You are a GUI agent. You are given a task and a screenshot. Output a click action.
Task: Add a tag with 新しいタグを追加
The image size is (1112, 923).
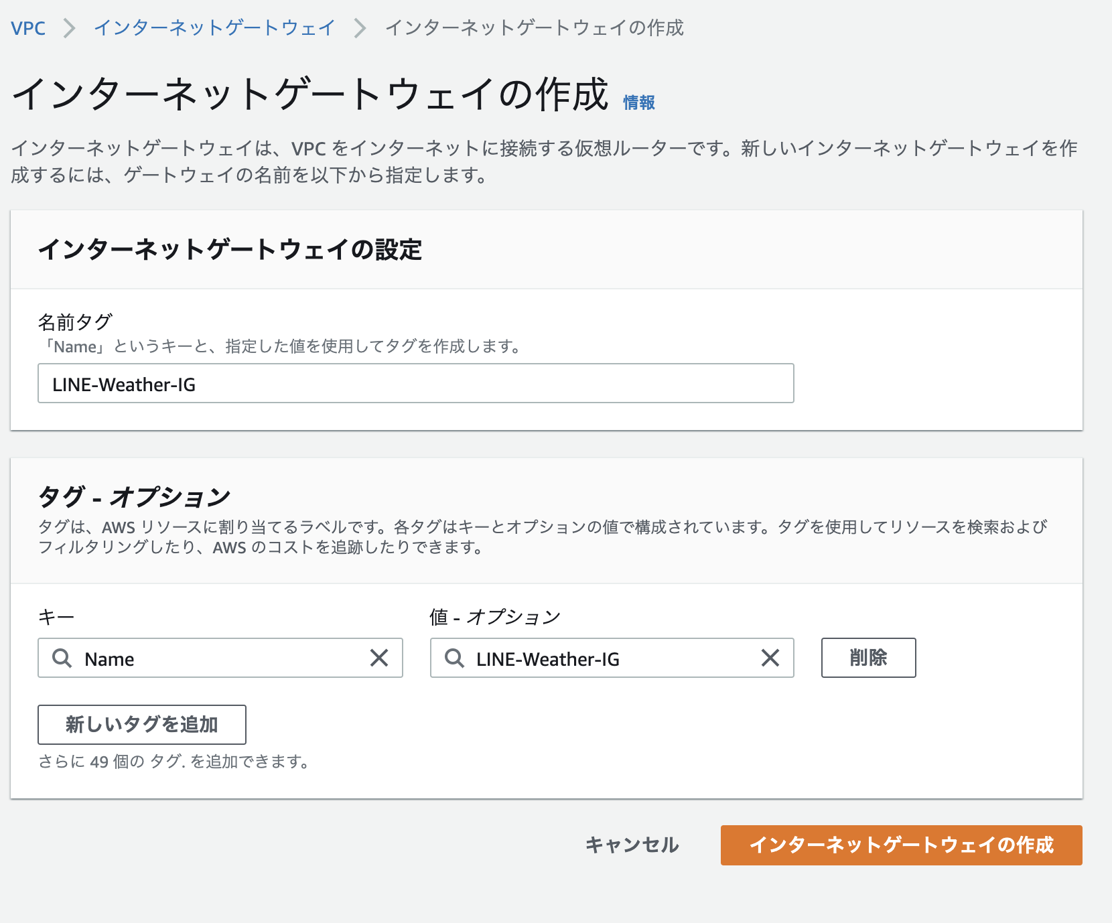tap(141, 724)
